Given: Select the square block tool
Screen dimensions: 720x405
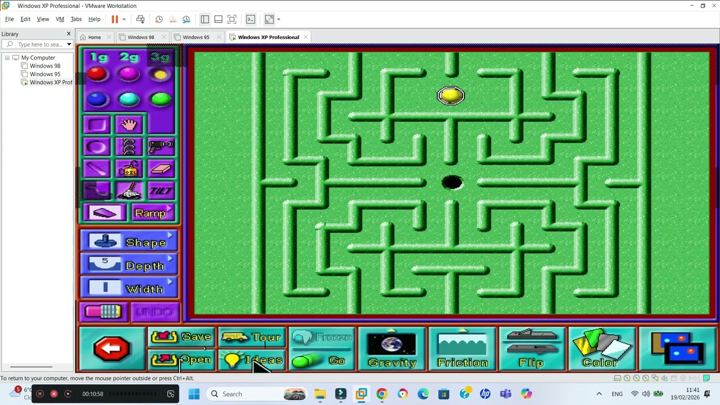Looking at the screenshot, I should pyautogui.click(x=97, y=124).
